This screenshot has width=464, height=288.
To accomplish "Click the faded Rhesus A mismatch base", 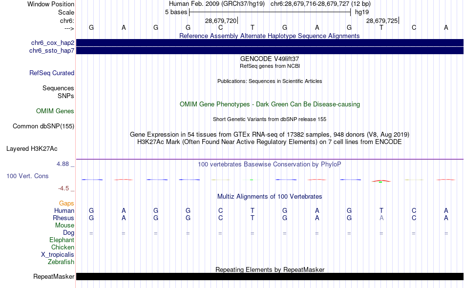I will click(381, 218).
